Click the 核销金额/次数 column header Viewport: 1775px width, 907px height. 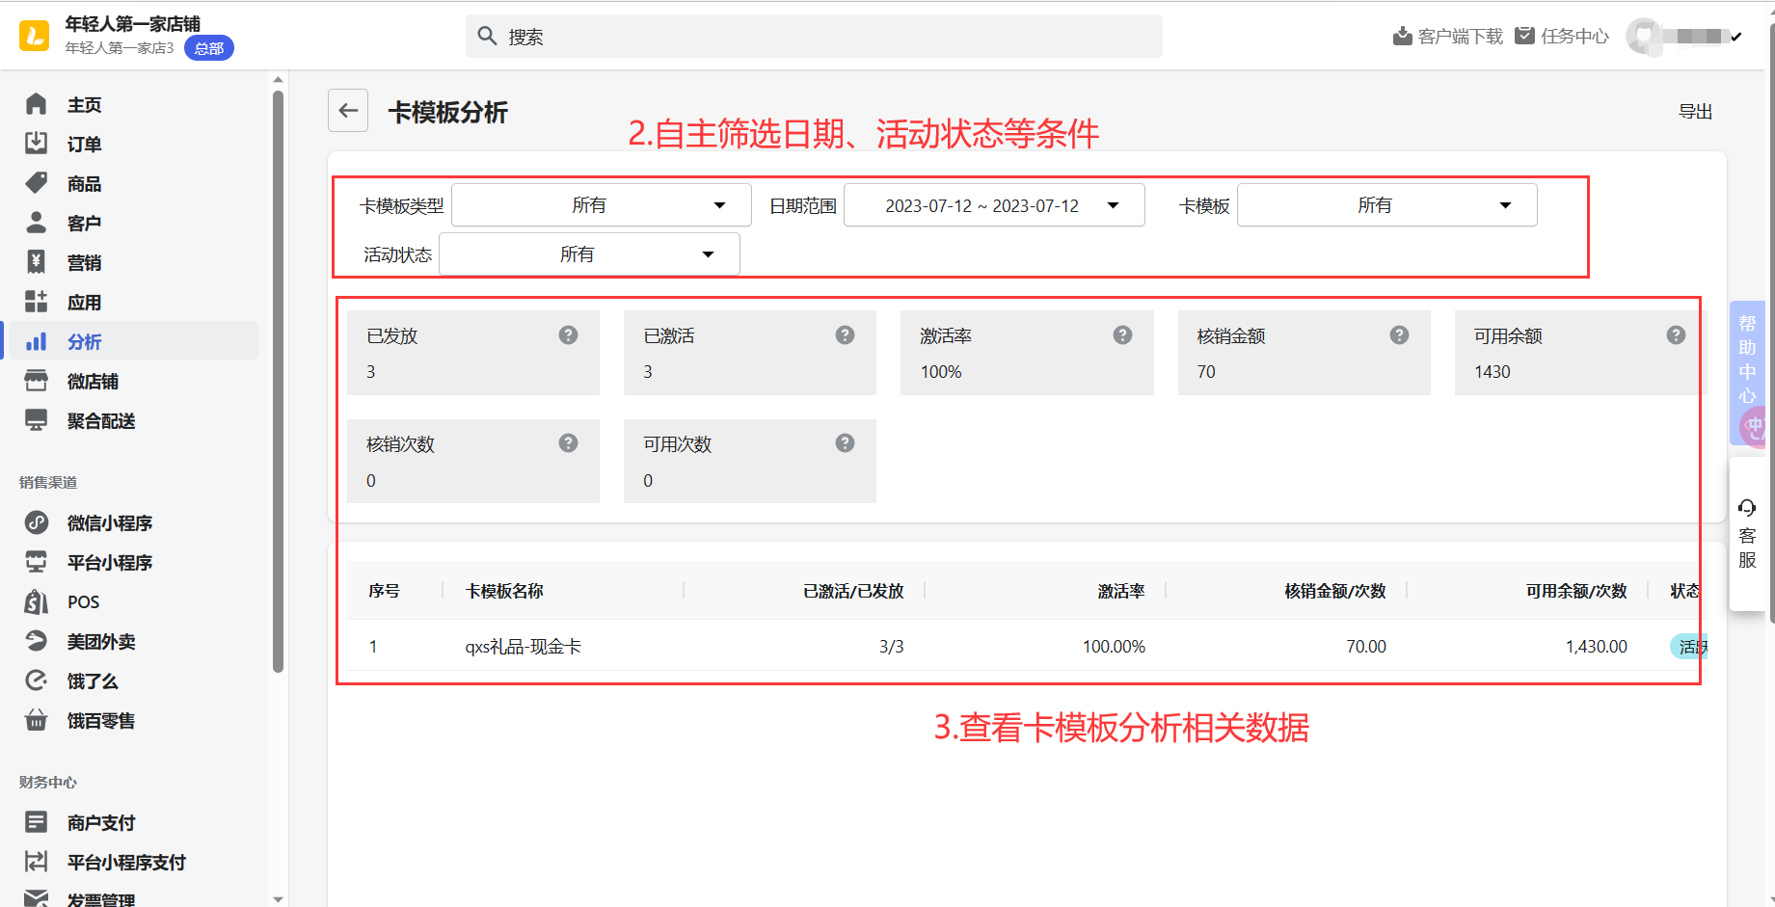[x=1335, y=591]
